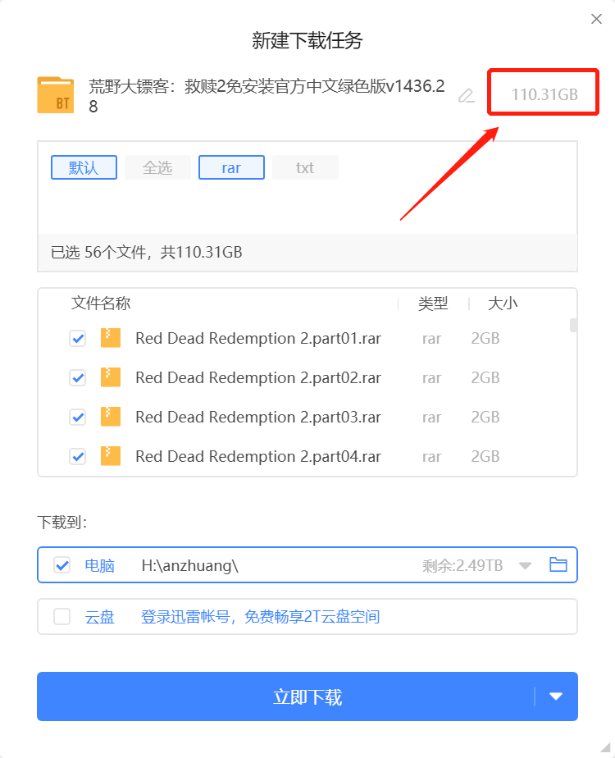The height and width of the screenshot is (758, 615).
Task: Uncheck Red Dead Redemption 2.part04.rar
Action: pos(78,456)
